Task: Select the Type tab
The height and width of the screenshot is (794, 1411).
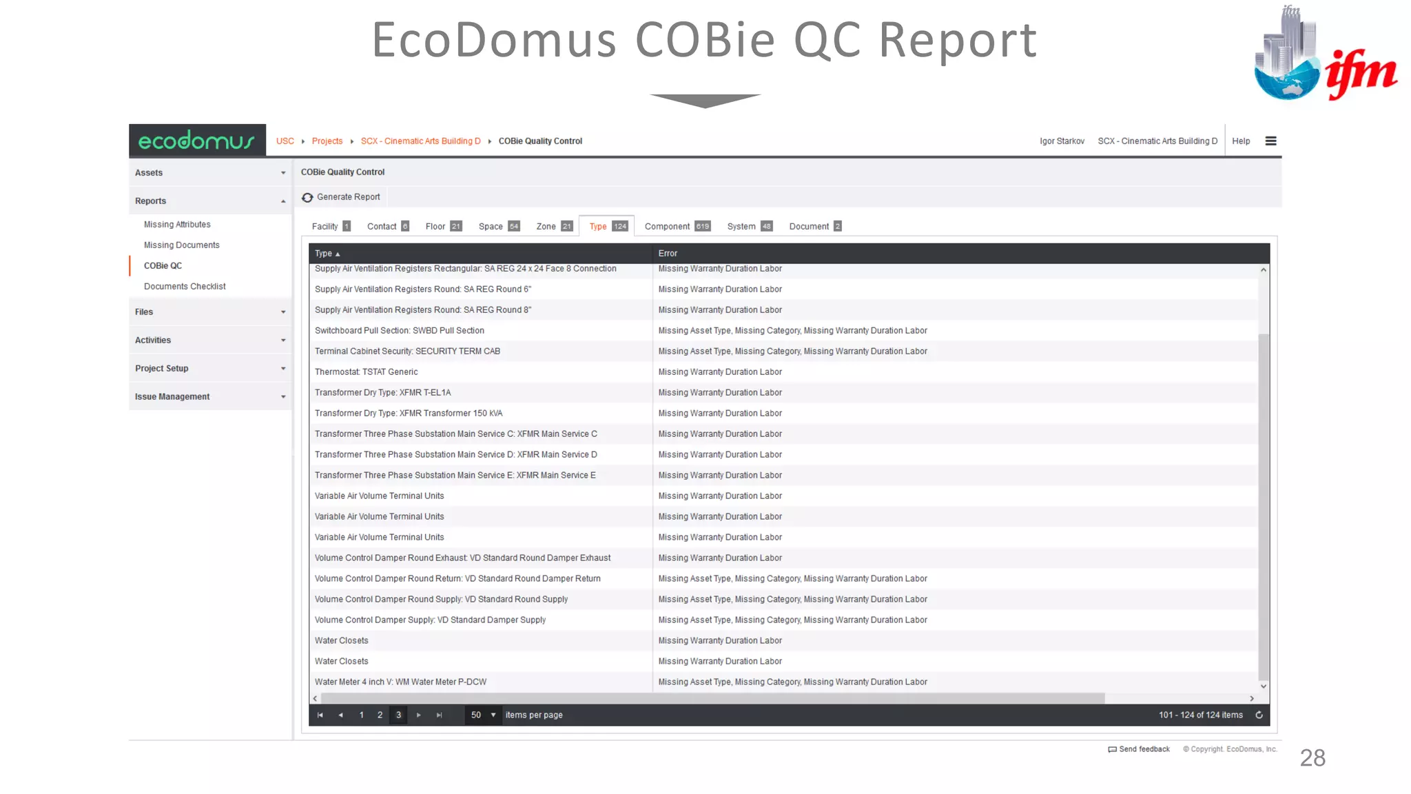Action: pos(608,227)
